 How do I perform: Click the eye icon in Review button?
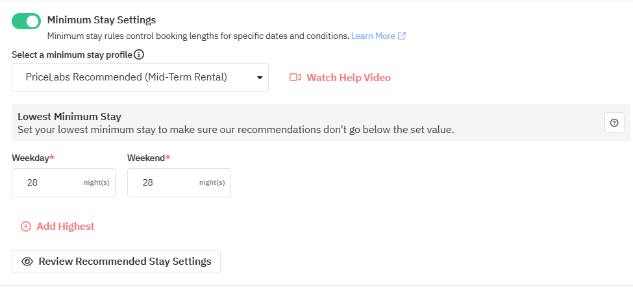point(27,262)
